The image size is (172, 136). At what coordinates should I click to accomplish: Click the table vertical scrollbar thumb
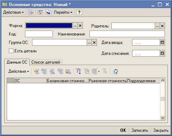(162, 99)
